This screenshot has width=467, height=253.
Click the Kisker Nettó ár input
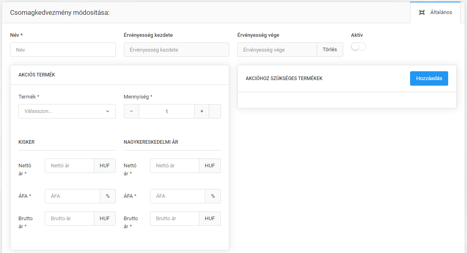pyautogui.click(x=69, y=166)
